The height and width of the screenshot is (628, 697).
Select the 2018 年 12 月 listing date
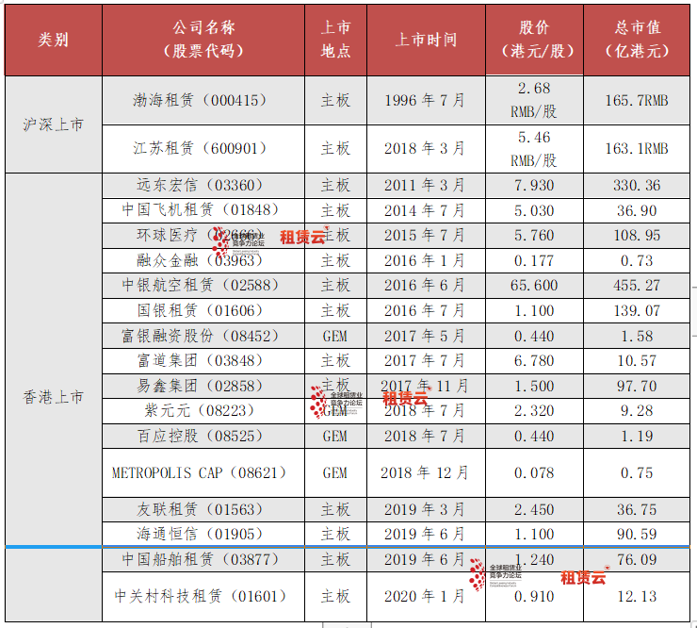tap(426, 472)
